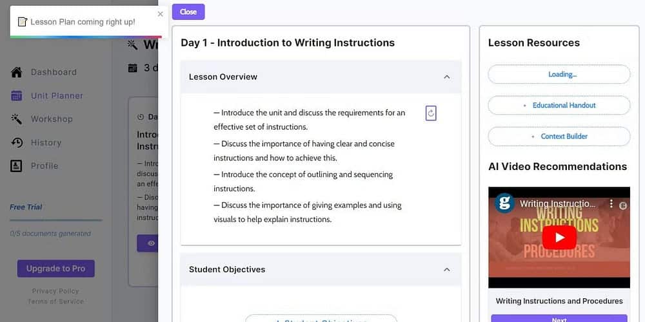Screen dimensions: 645x322
Task: Click the documents generated progress bar
Action: (55, 220)
